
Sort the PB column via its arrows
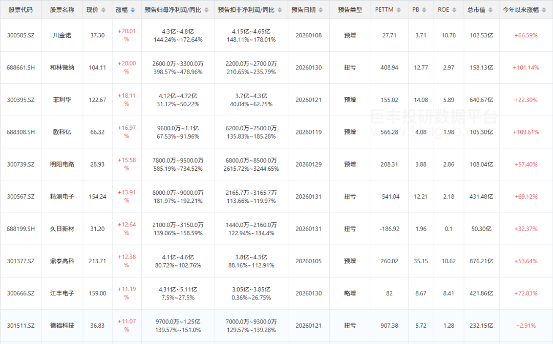(425, 10)
